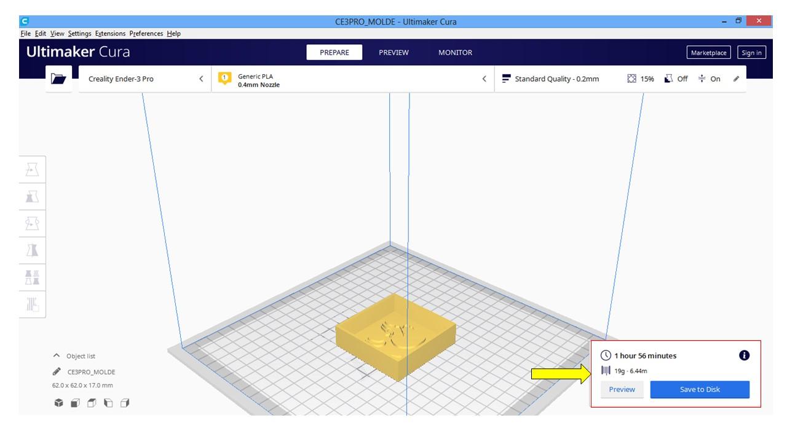Screen dimensions: 787x442
Task: Switch to the MONITOR stage
Action: (455, 52)
